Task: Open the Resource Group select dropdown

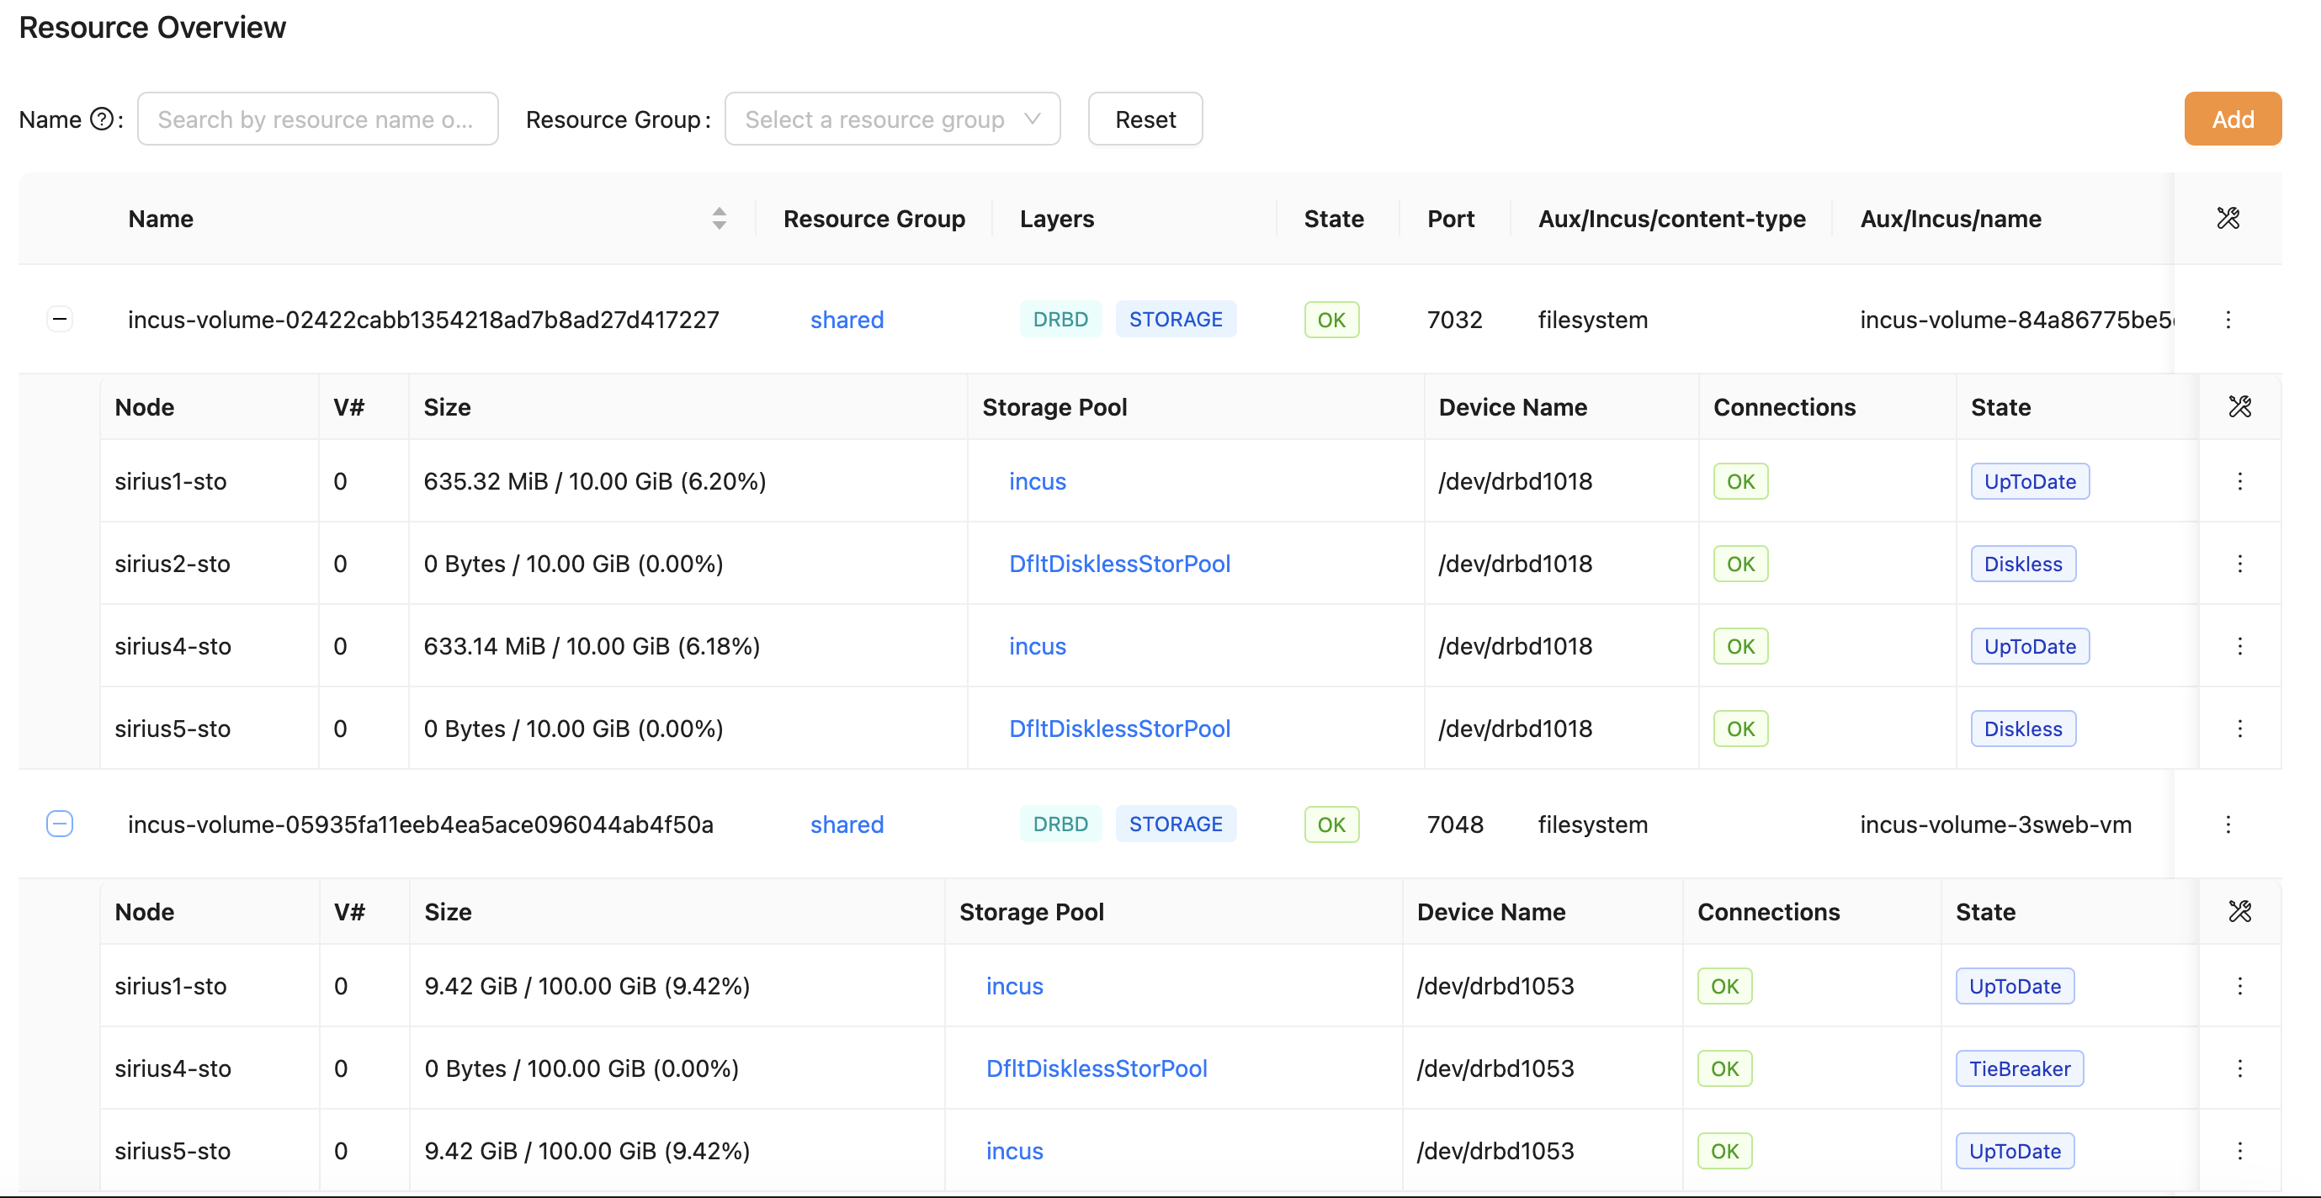Action: [891, 119]
